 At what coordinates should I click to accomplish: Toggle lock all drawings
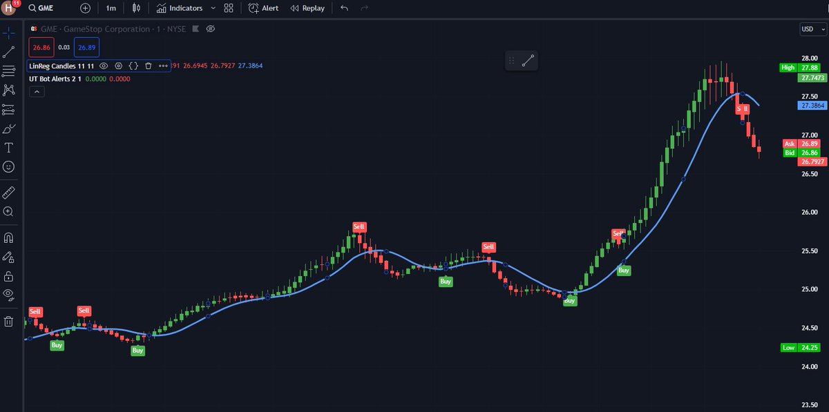9,276
